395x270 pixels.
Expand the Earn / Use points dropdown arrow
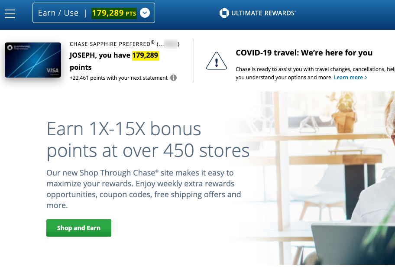[145, 13]
